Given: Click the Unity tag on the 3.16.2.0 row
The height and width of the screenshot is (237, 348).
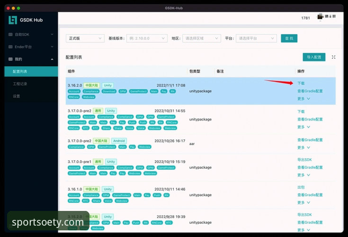Looking at the screenshot, I should (107, 85).
